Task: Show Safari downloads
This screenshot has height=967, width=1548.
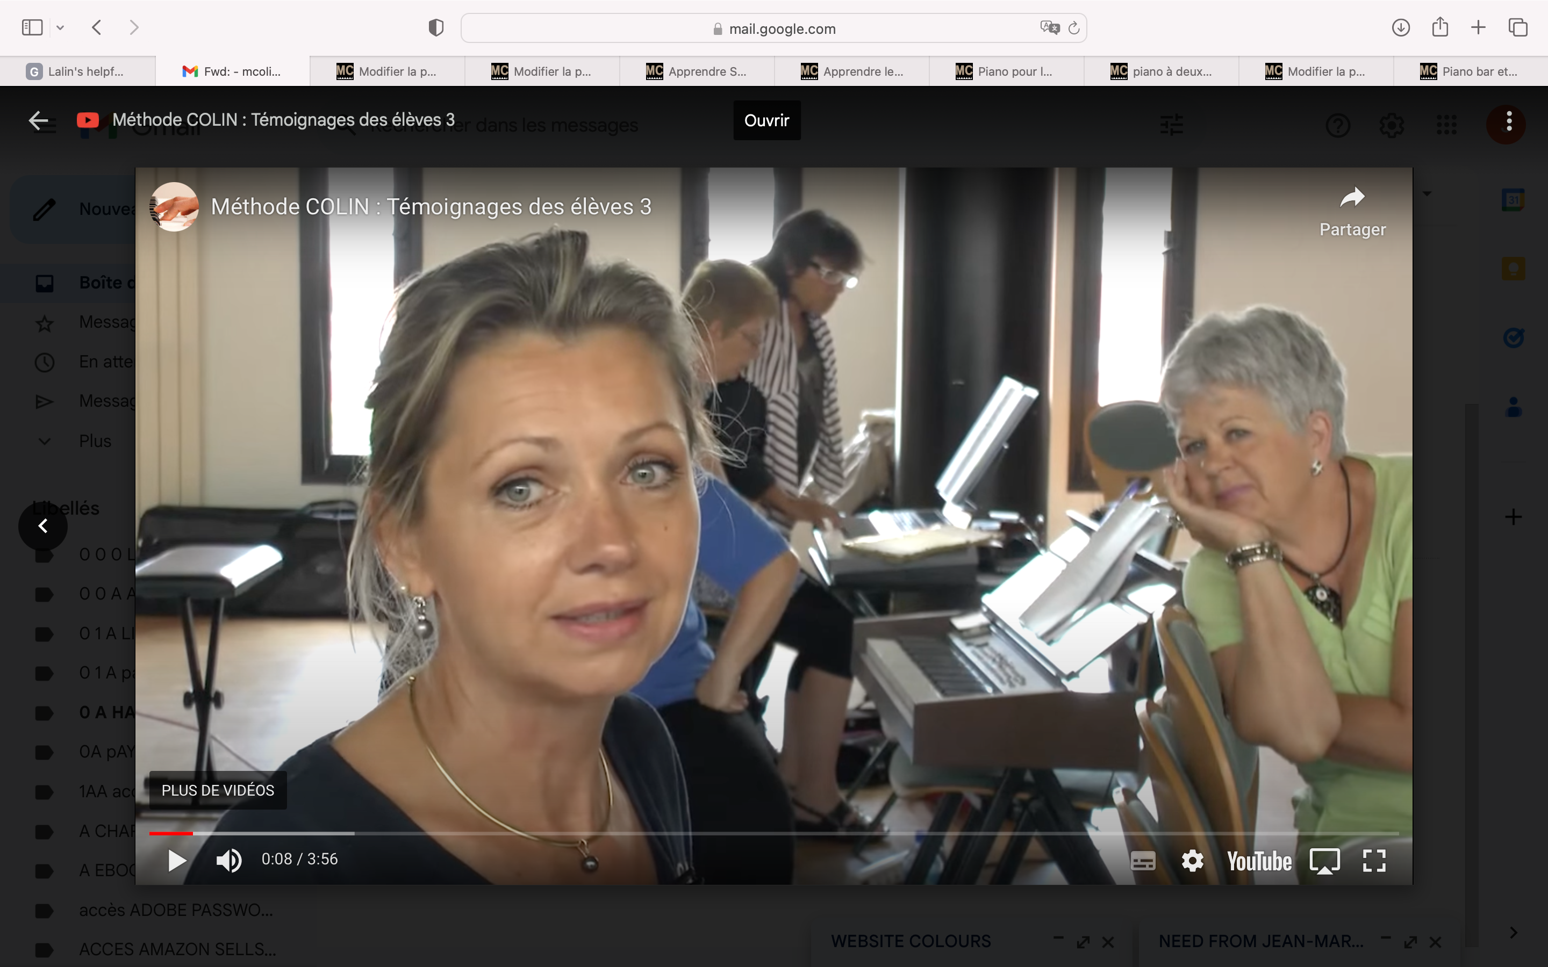Action: (1401, 27)
